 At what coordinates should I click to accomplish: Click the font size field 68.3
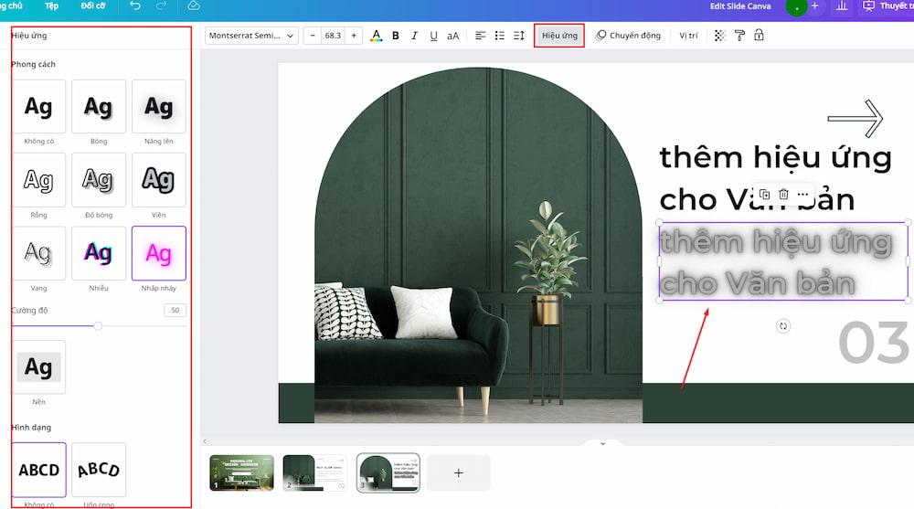pyautogui.click(x=333, y=36)
